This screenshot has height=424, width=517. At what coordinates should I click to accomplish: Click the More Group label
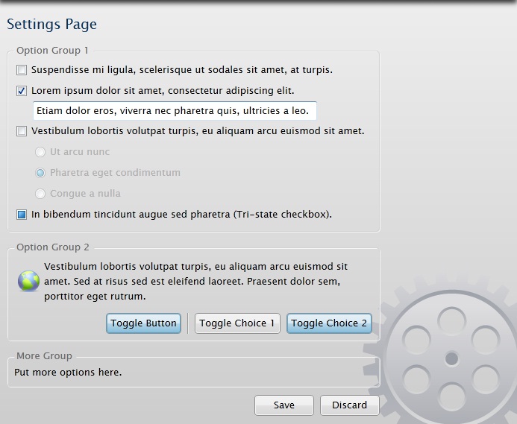point(44,356)
